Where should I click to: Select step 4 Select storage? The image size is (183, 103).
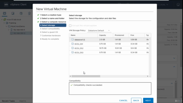pyautogui.click(x=53, y=25)
